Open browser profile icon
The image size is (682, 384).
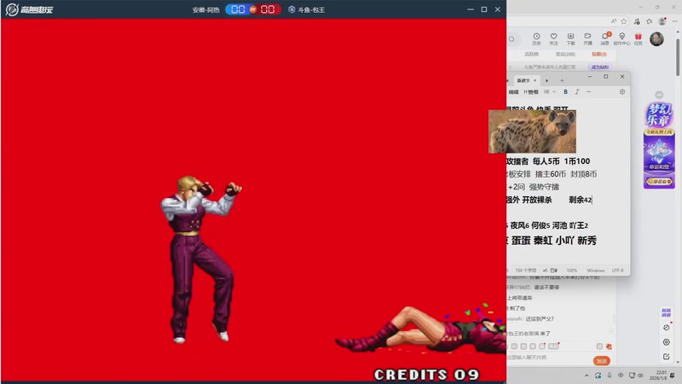[x=662, y=20]
